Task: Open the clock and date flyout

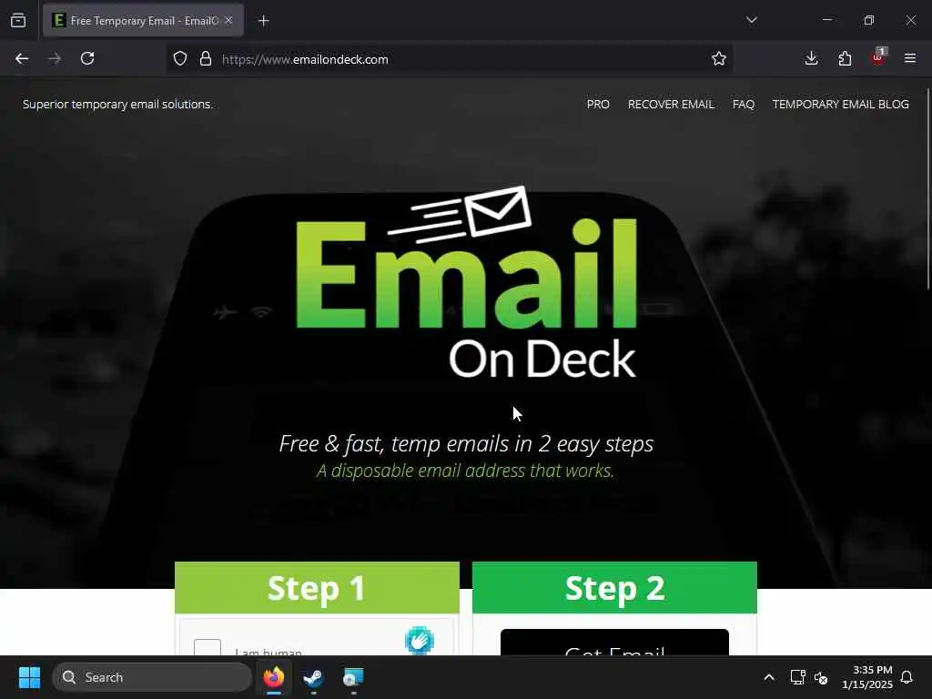Action: 867,677
